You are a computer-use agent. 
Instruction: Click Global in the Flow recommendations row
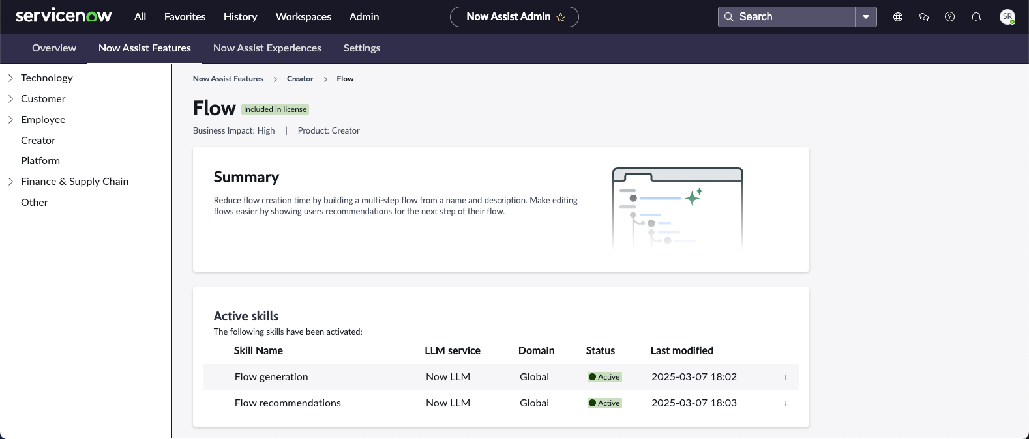click(x=535, y=403)
